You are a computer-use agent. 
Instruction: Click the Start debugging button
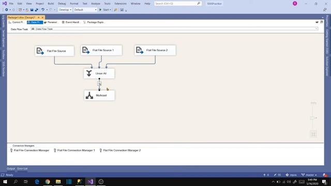[x=104, y=10]
